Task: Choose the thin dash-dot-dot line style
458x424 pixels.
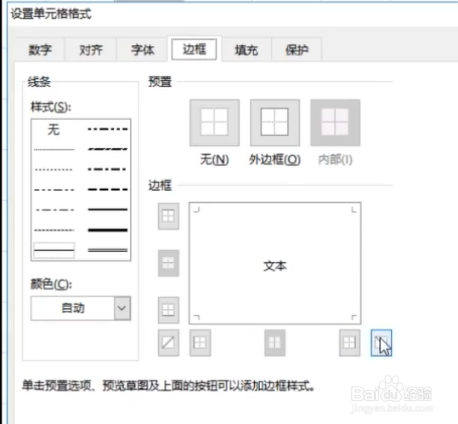Action: click(54, 190)
